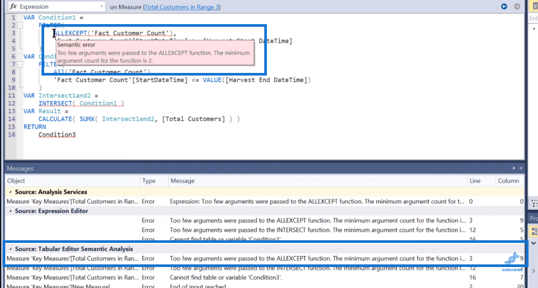Collapse the FILTER block on line 2
This screenshot has width=538, height=288.
click(x=20, y=25)
